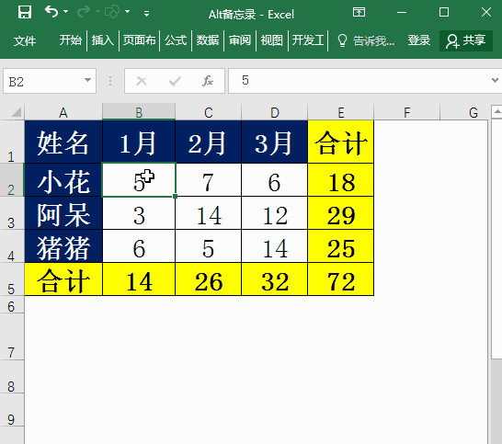Click the Ribbon Display Options icon
Screen dimensions: 502x444
pyautogui.click(x=359, y=12)
